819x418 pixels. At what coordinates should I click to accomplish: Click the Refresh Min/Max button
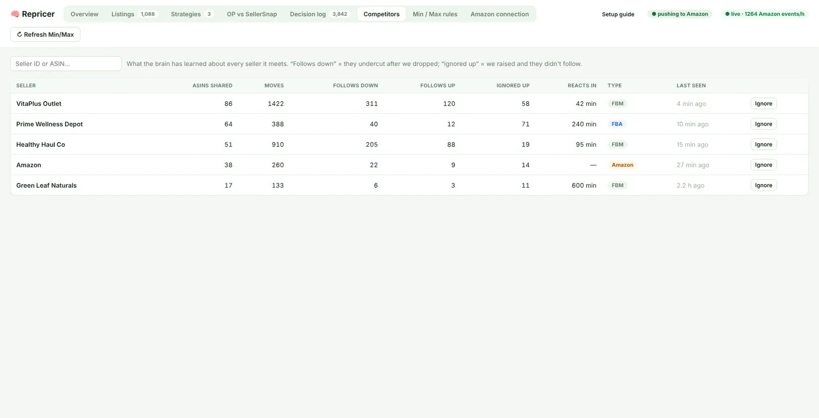[x=46, y=34]
